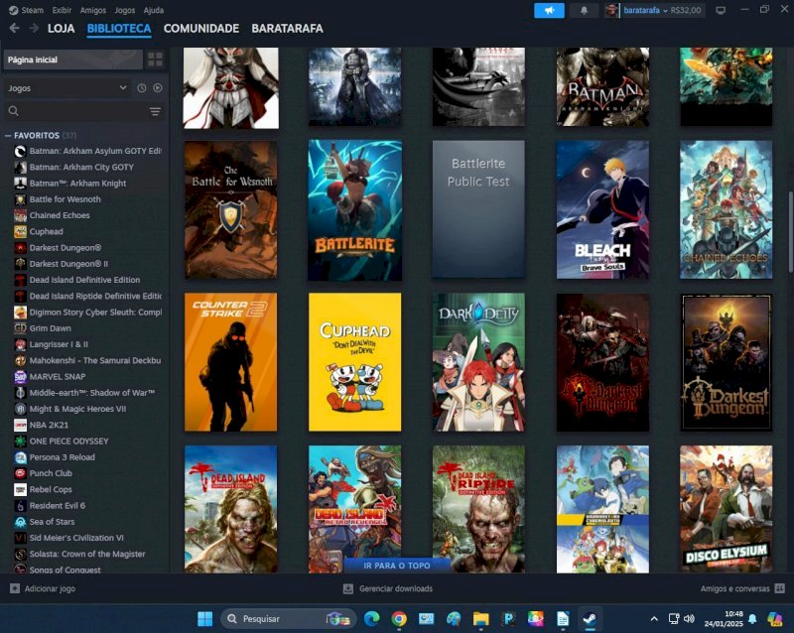Select Dark Deity game cover

click(x=478, y=362)
